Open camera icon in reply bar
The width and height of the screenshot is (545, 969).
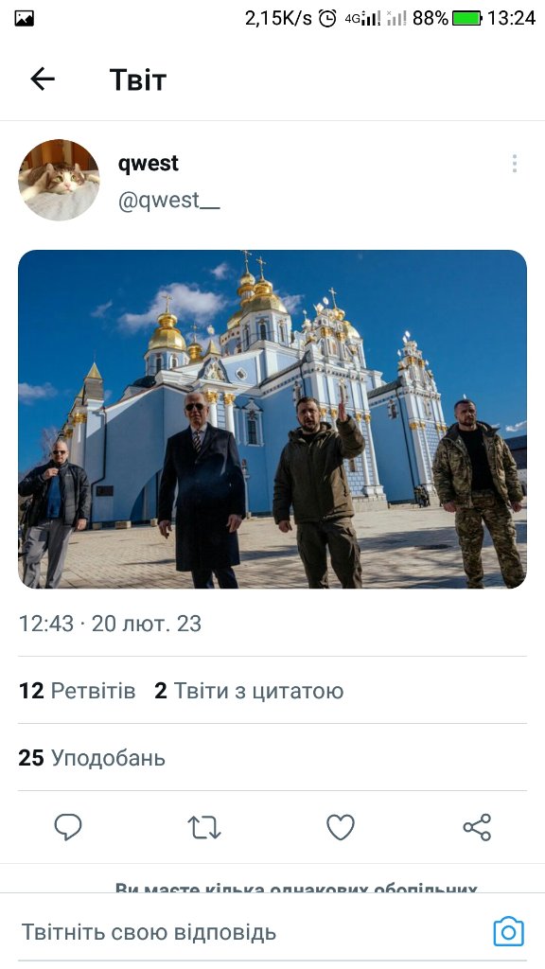click(x=508, y=931)
